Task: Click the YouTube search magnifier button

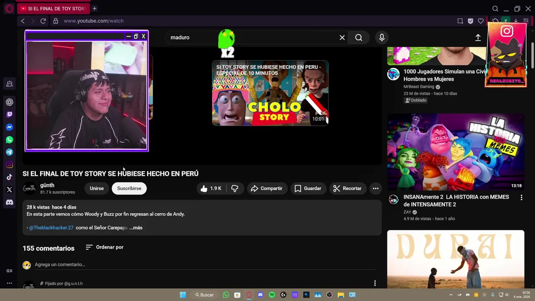Action: (359, 38)
